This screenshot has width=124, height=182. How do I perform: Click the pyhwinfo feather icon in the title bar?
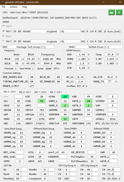tap(2, 2)
